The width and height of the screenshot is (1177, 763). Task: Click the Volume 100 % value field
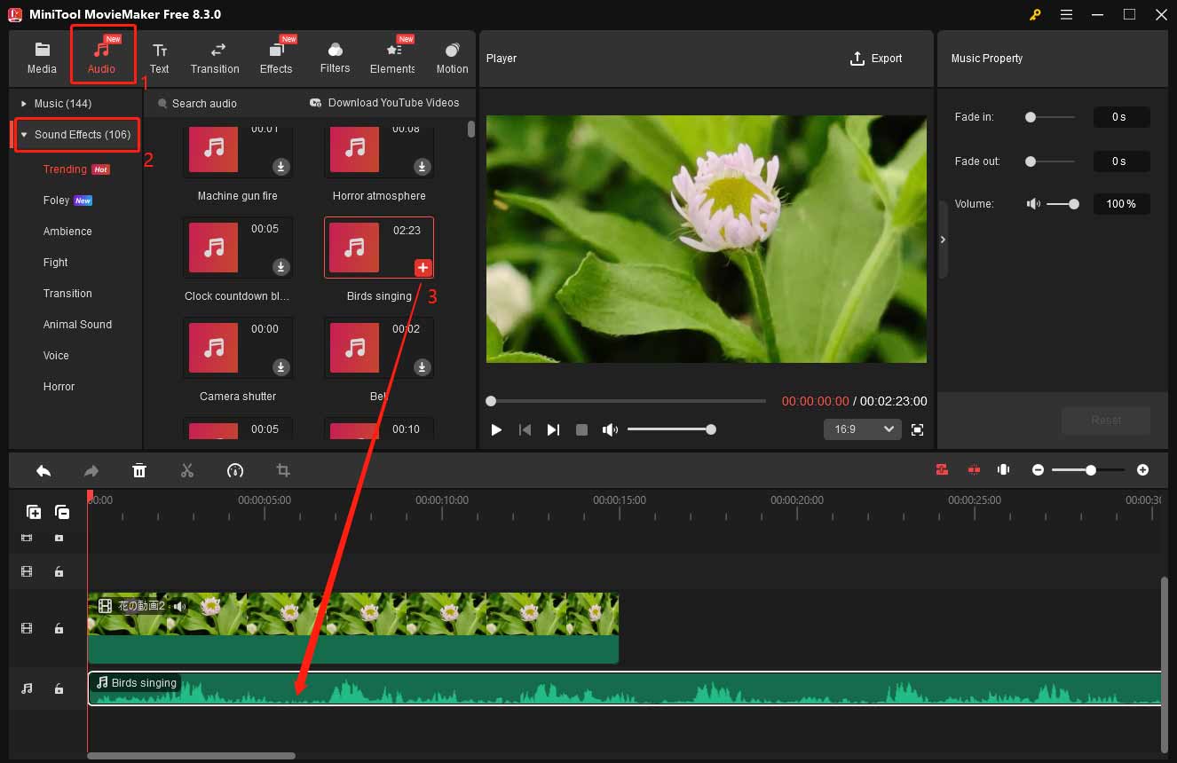pos(1122,204)
